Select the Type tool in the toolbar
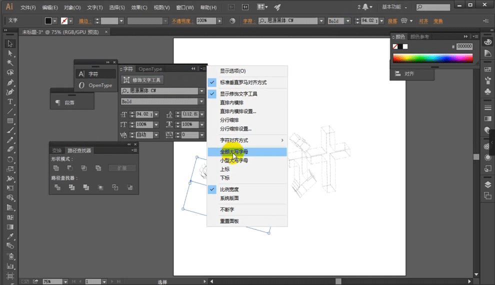Screen dimensions: 495x285 pyautogui.click(x=10, y=101)
